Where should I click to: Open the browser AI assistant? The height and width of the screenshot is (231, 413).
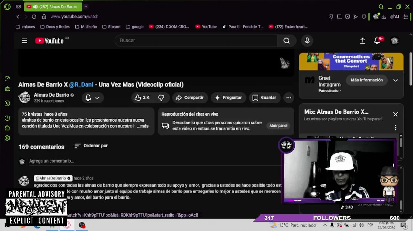click(x=394, y=17)
